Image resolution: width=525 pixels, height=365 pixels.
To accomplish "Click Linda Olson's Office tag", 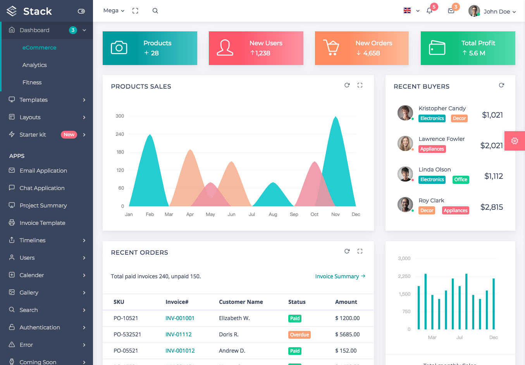I will coord(461,180).
